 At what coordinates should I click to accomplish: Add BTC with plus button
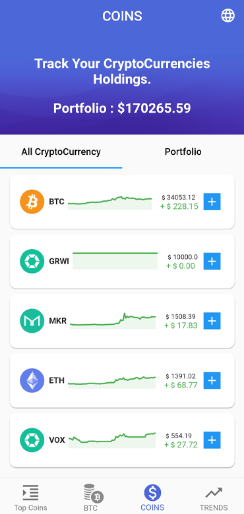pyautogui.click(x=212, y=202)
